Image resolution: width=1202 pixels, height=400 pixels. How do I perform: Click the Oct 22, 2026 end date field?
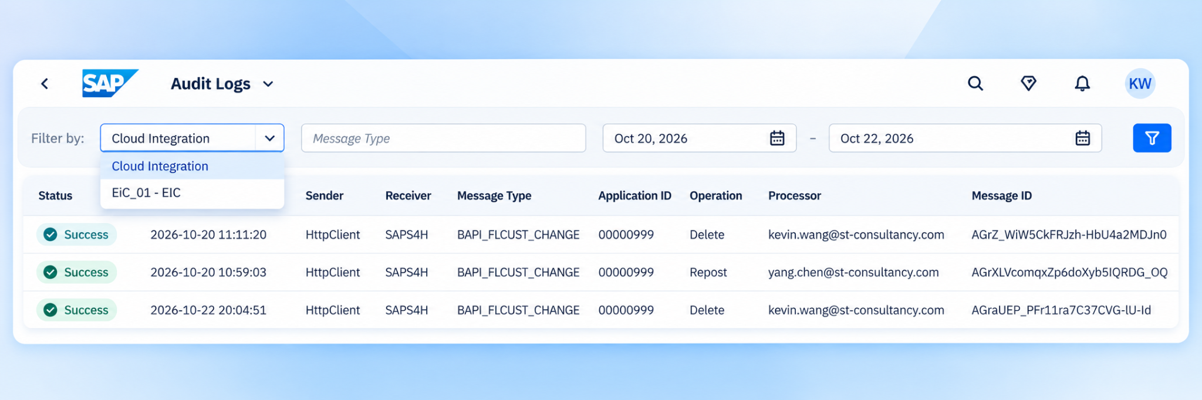tap(965, 138)
